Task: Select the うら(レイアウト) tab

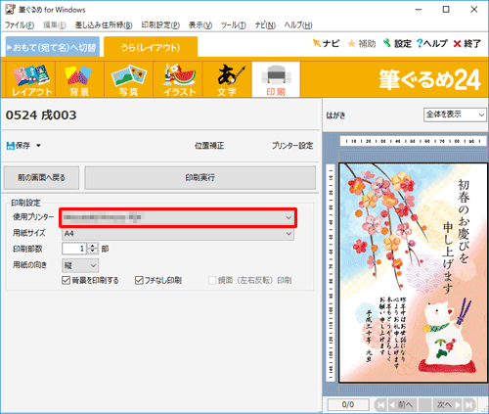Action: pyautogui.click(x=151, y=47)
